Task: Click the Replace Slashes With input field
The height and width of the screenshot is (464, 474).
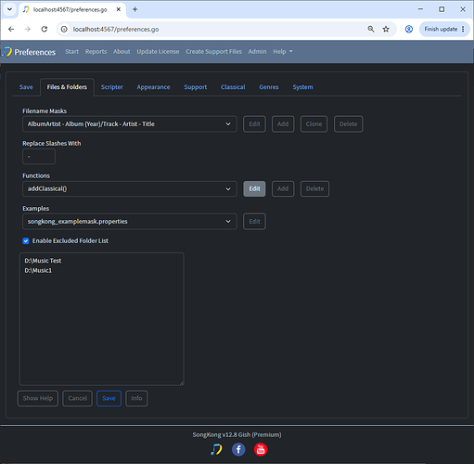Action: (39, 157)
